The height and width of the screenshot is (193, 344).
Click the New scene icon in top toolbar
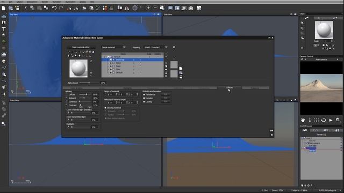click(4, 8)
